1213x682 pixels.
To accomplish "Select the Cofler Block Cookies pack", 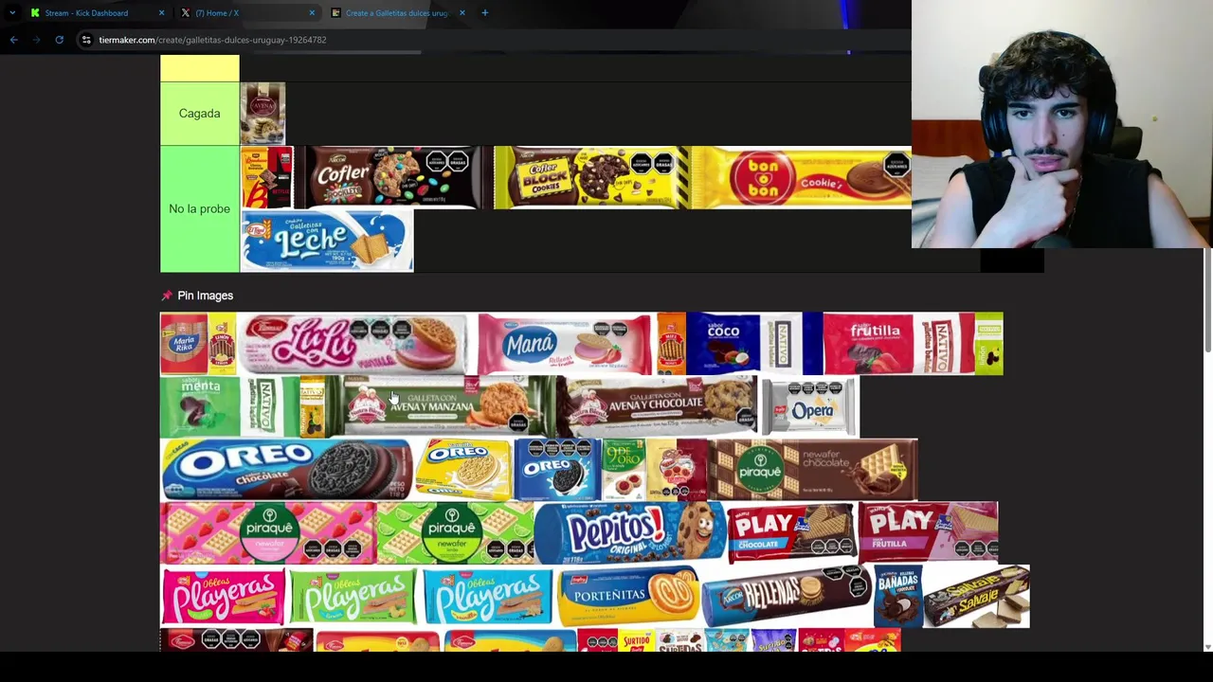I will click(x=591, y=177).
